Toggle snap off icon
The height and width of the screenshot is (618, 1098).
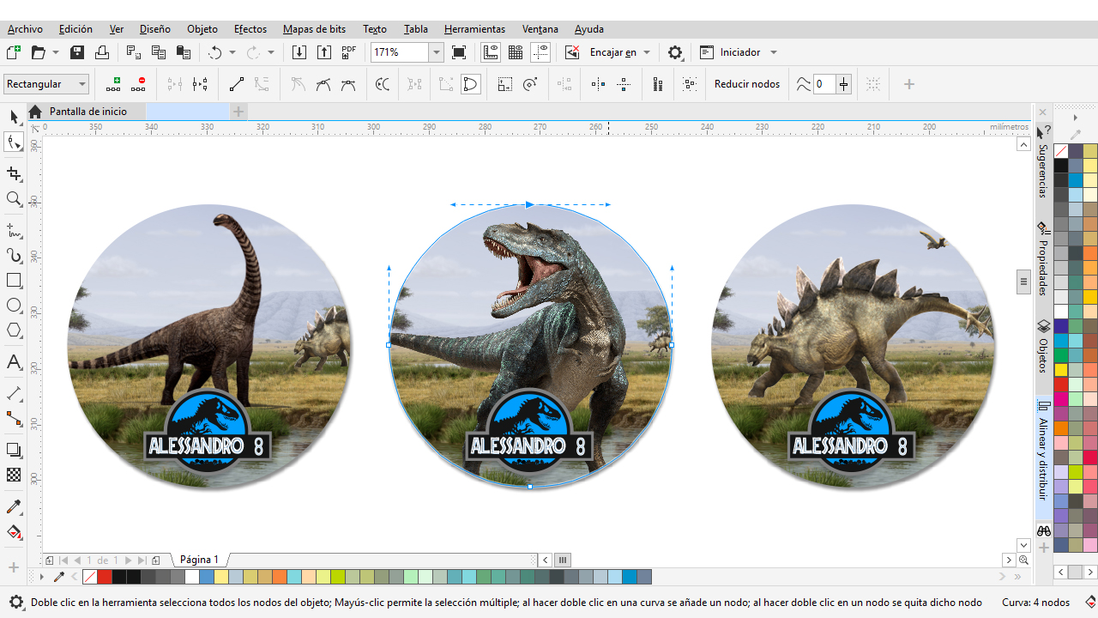pyautogui.click(x=572, y=52)
